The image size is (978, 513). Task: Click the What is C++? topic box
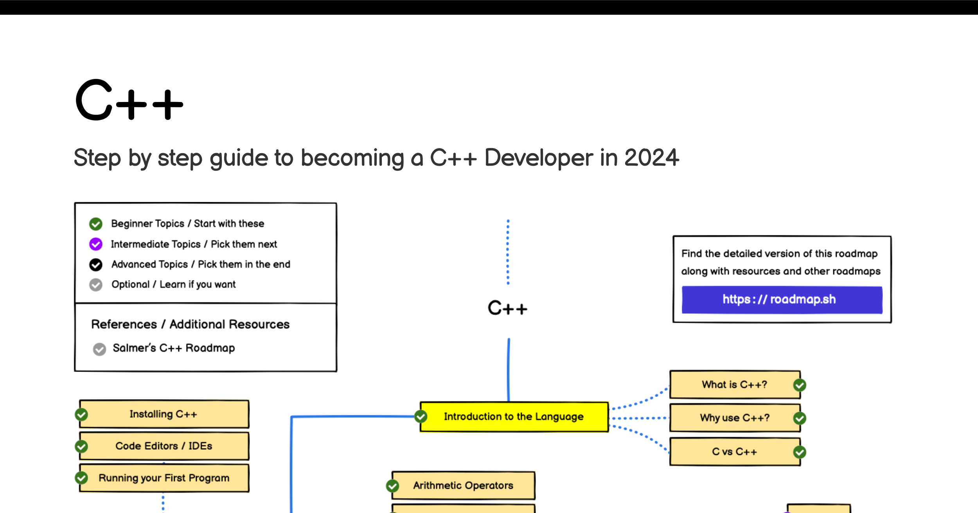pos(735,384)
